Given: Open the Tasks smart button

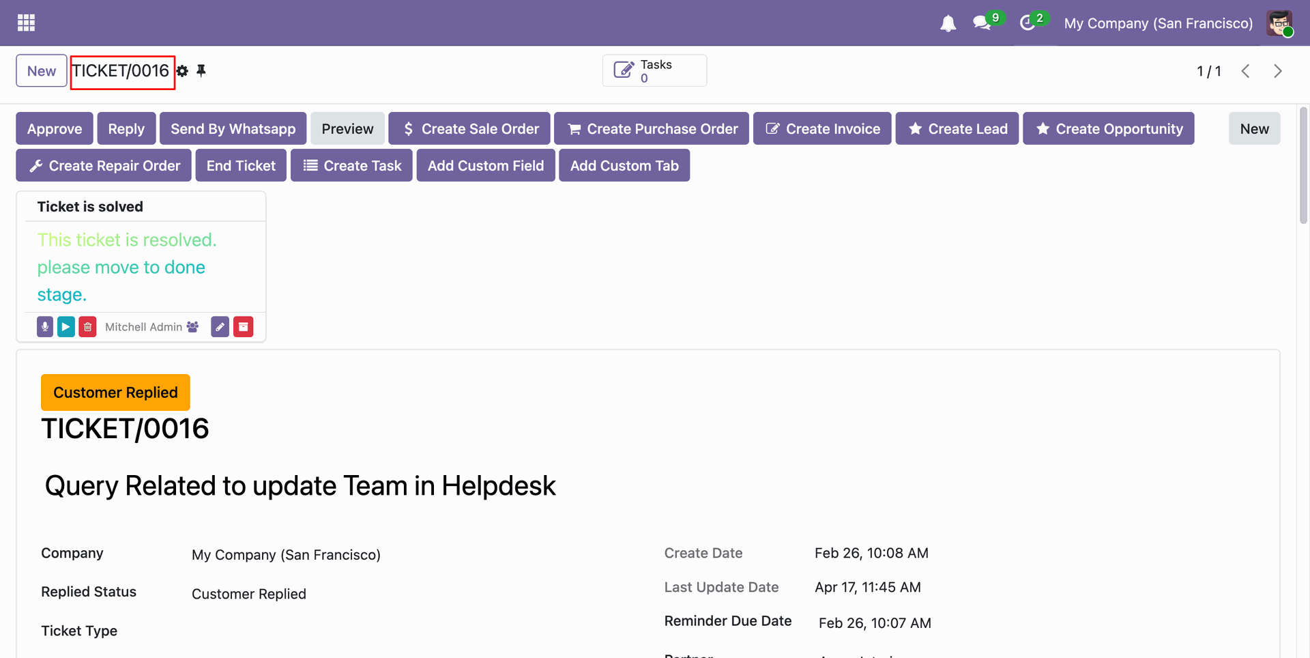Looking at the screenshot, I should (654, 70).
